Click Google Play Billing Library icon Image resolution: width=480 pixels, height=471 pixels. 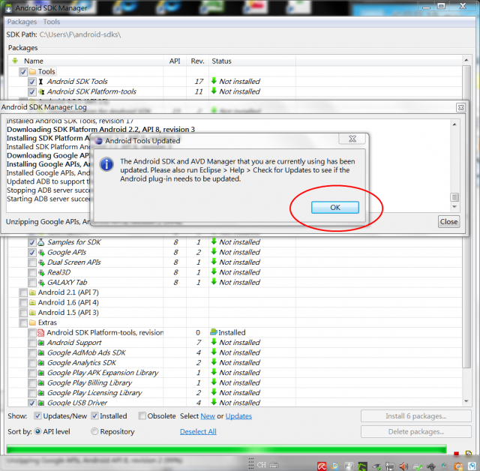(x=41, y=382)
